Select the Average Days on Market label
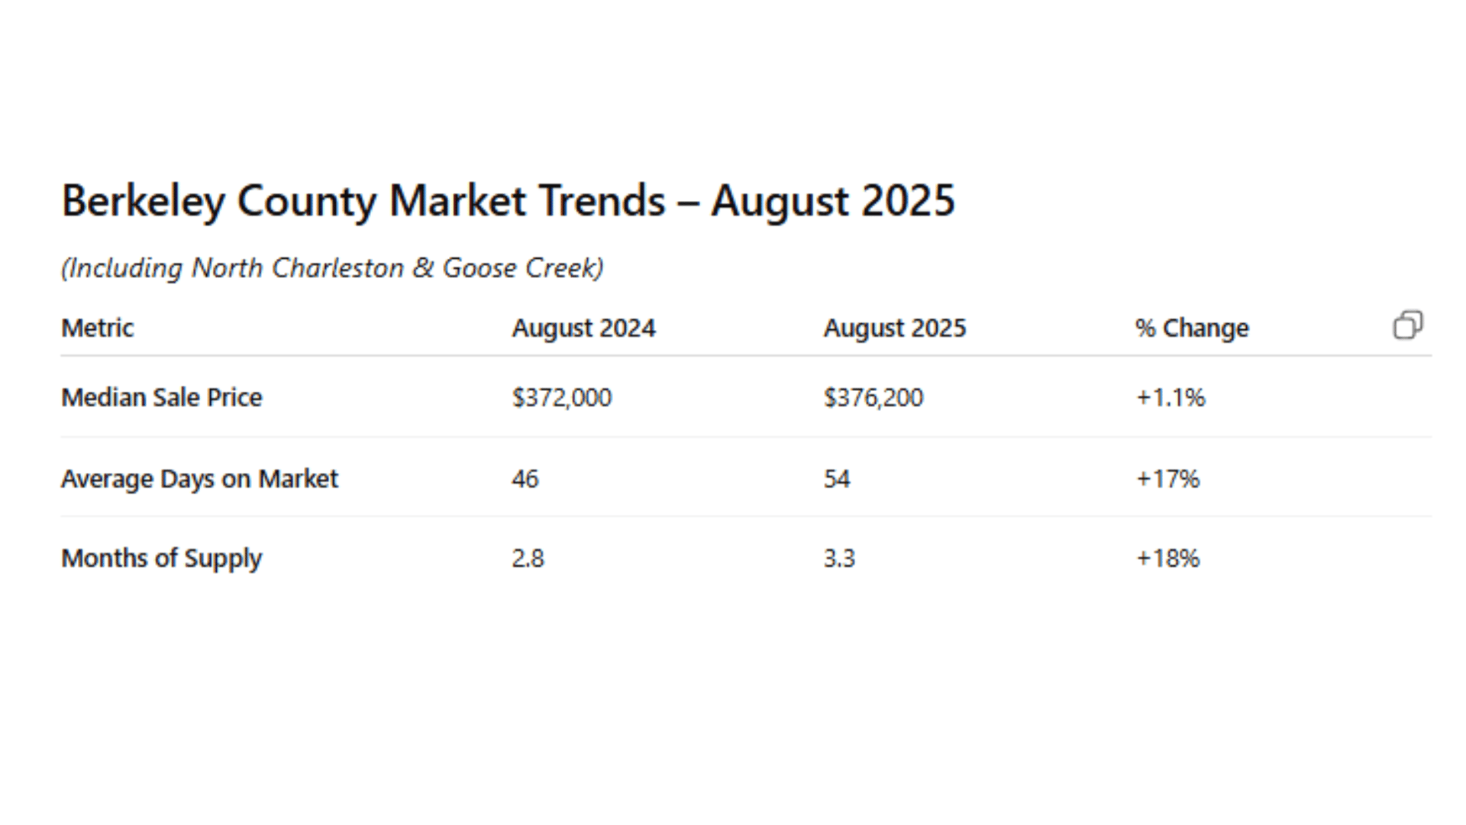 click(199, 479)
